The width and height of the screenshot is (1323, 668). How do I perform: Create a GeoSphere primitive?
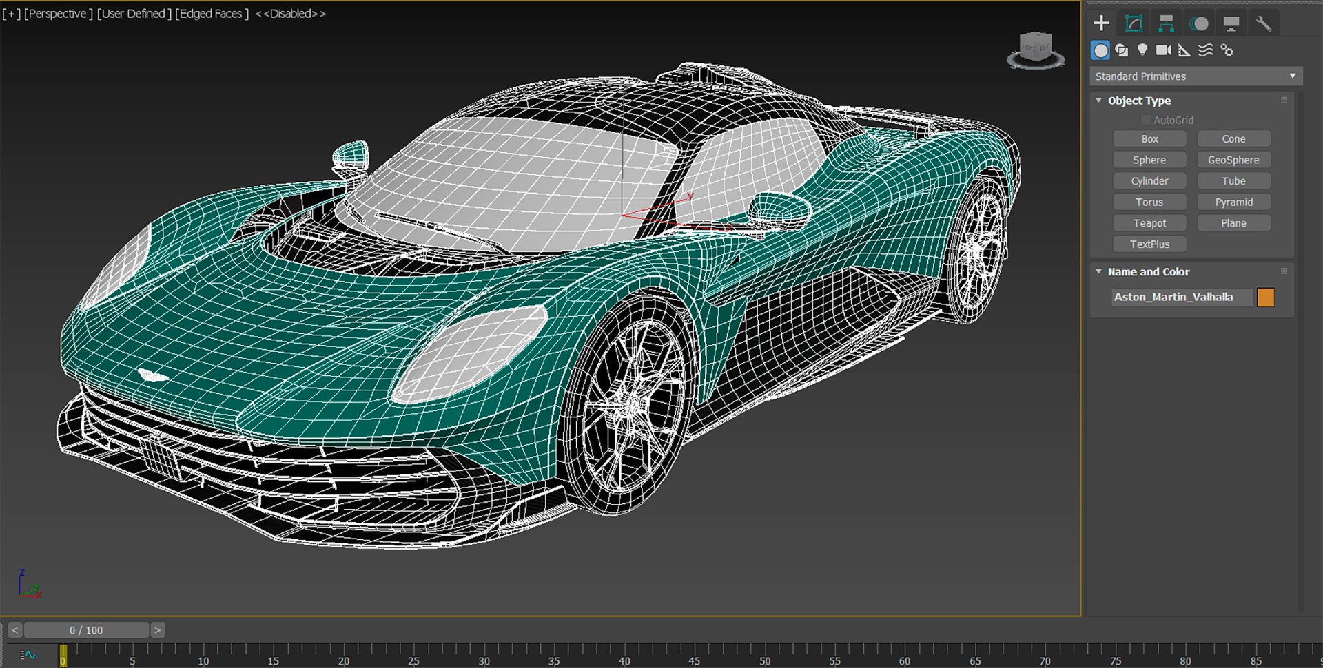coord(1233,160)
